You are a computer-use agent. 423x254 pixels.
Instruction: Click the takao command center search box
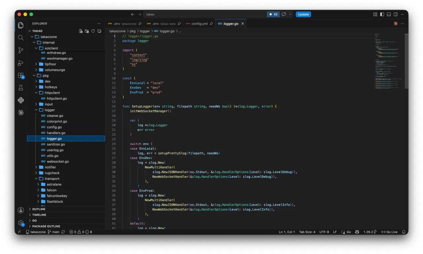(205, 14)
